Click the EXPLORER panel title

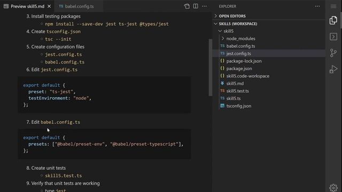click(228, 6)
